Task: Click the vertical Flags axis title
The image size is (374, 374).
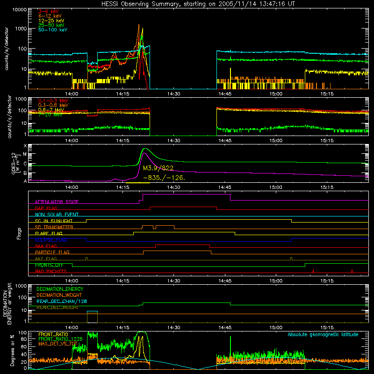Action: pyautogui.click(x=19, y=233)
